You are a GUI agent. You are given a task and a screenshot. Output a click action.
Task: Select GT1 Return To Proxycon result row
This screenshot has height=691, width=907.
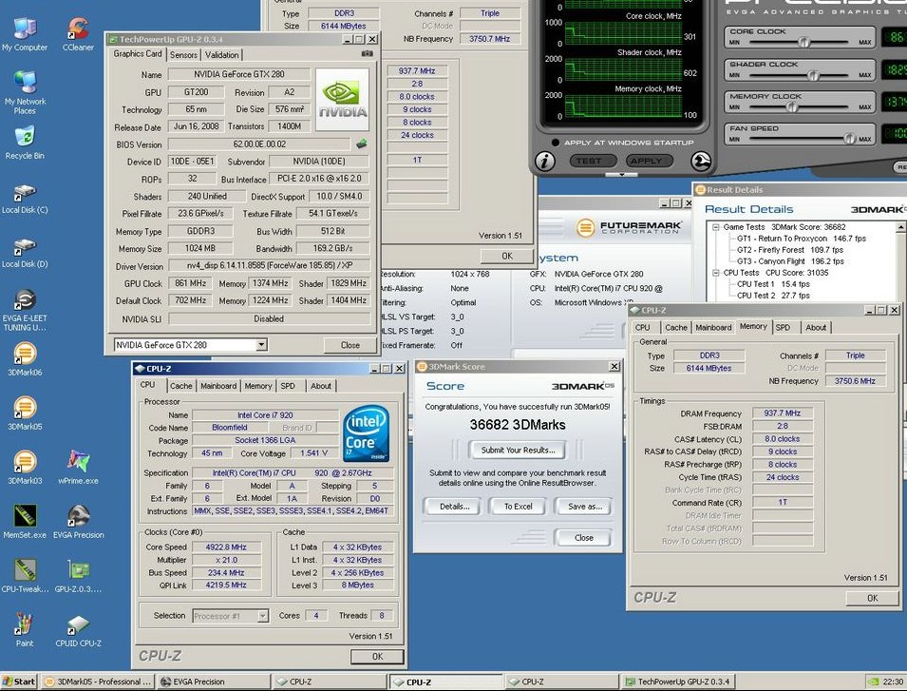(x=802, y=239)
